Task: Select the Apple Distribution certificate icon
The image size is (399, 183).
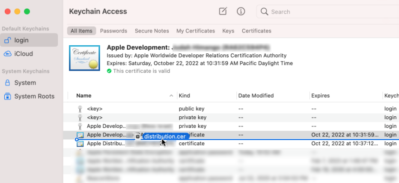Action: (x=80, y=144)
